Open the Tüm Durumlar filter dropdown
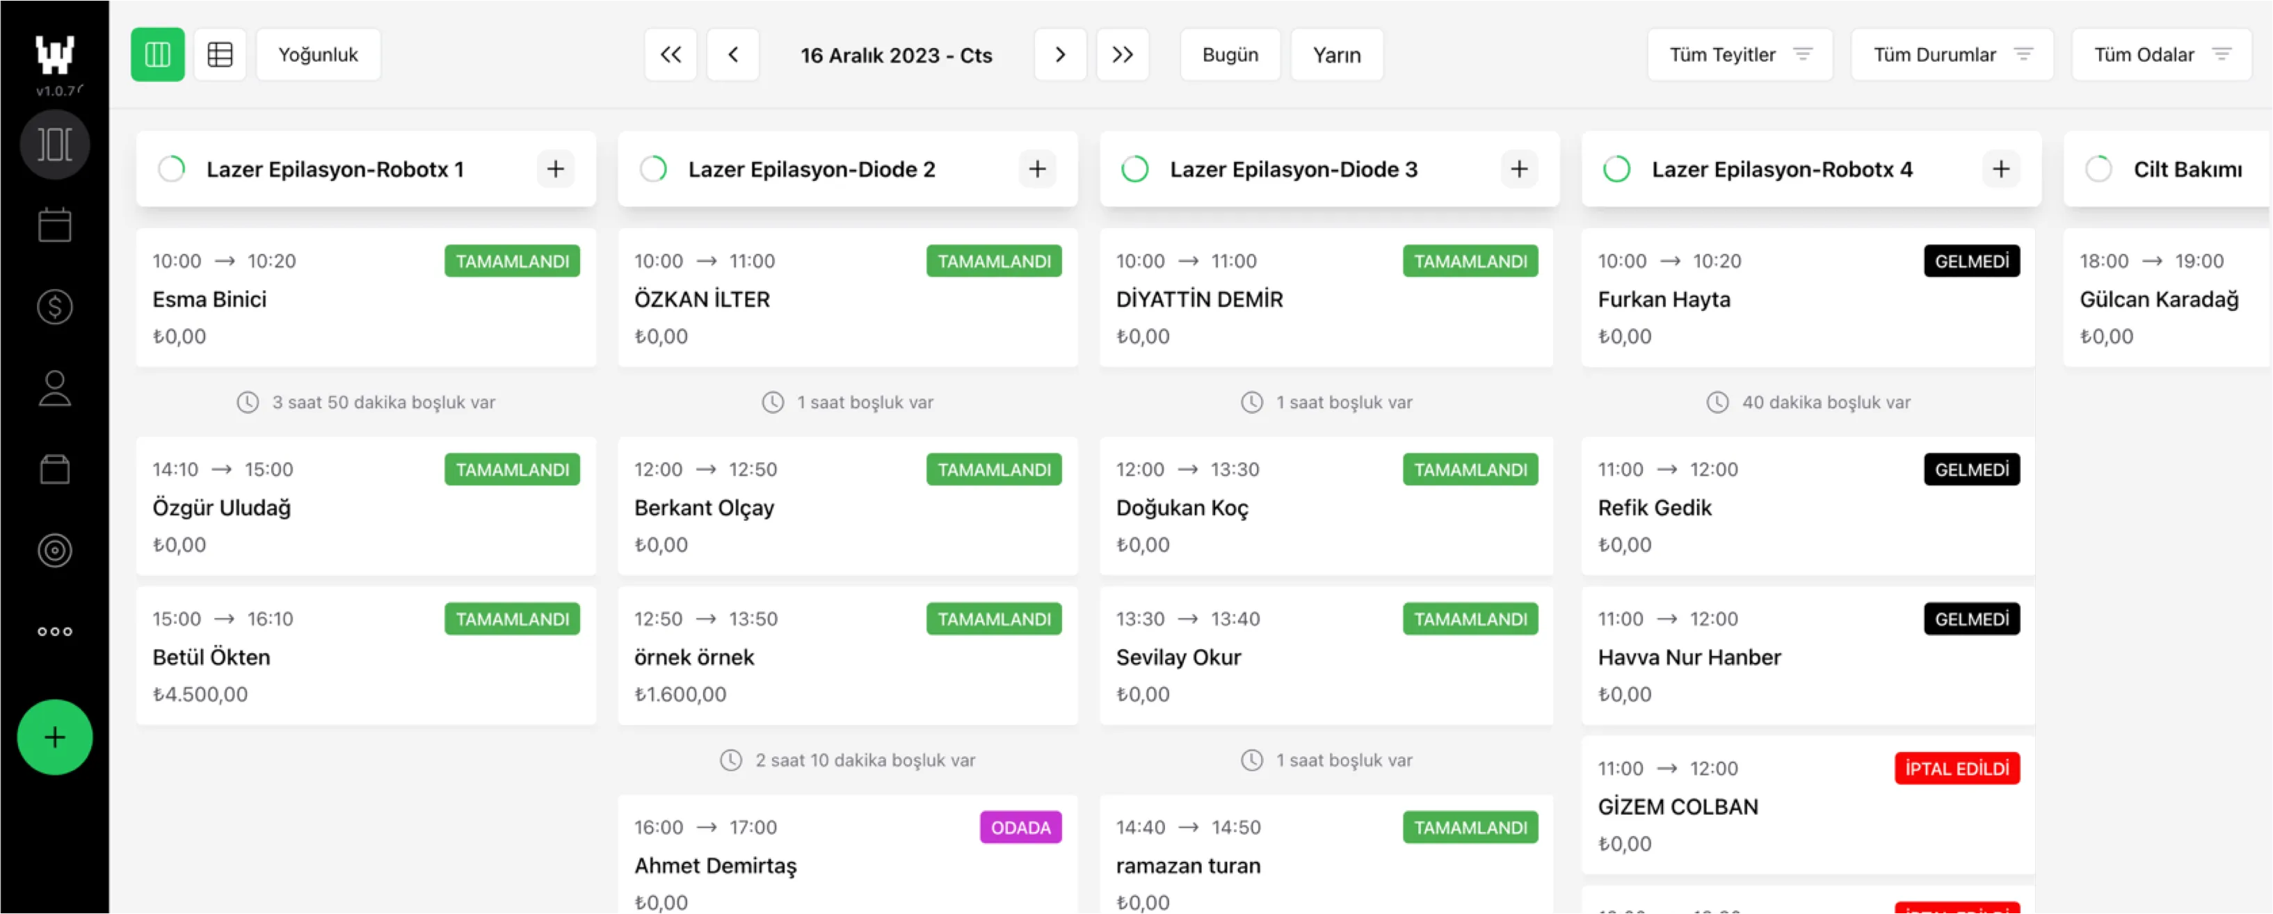Image resolution: width=2273 pixels, height=914 pixels. (1952, 55)
